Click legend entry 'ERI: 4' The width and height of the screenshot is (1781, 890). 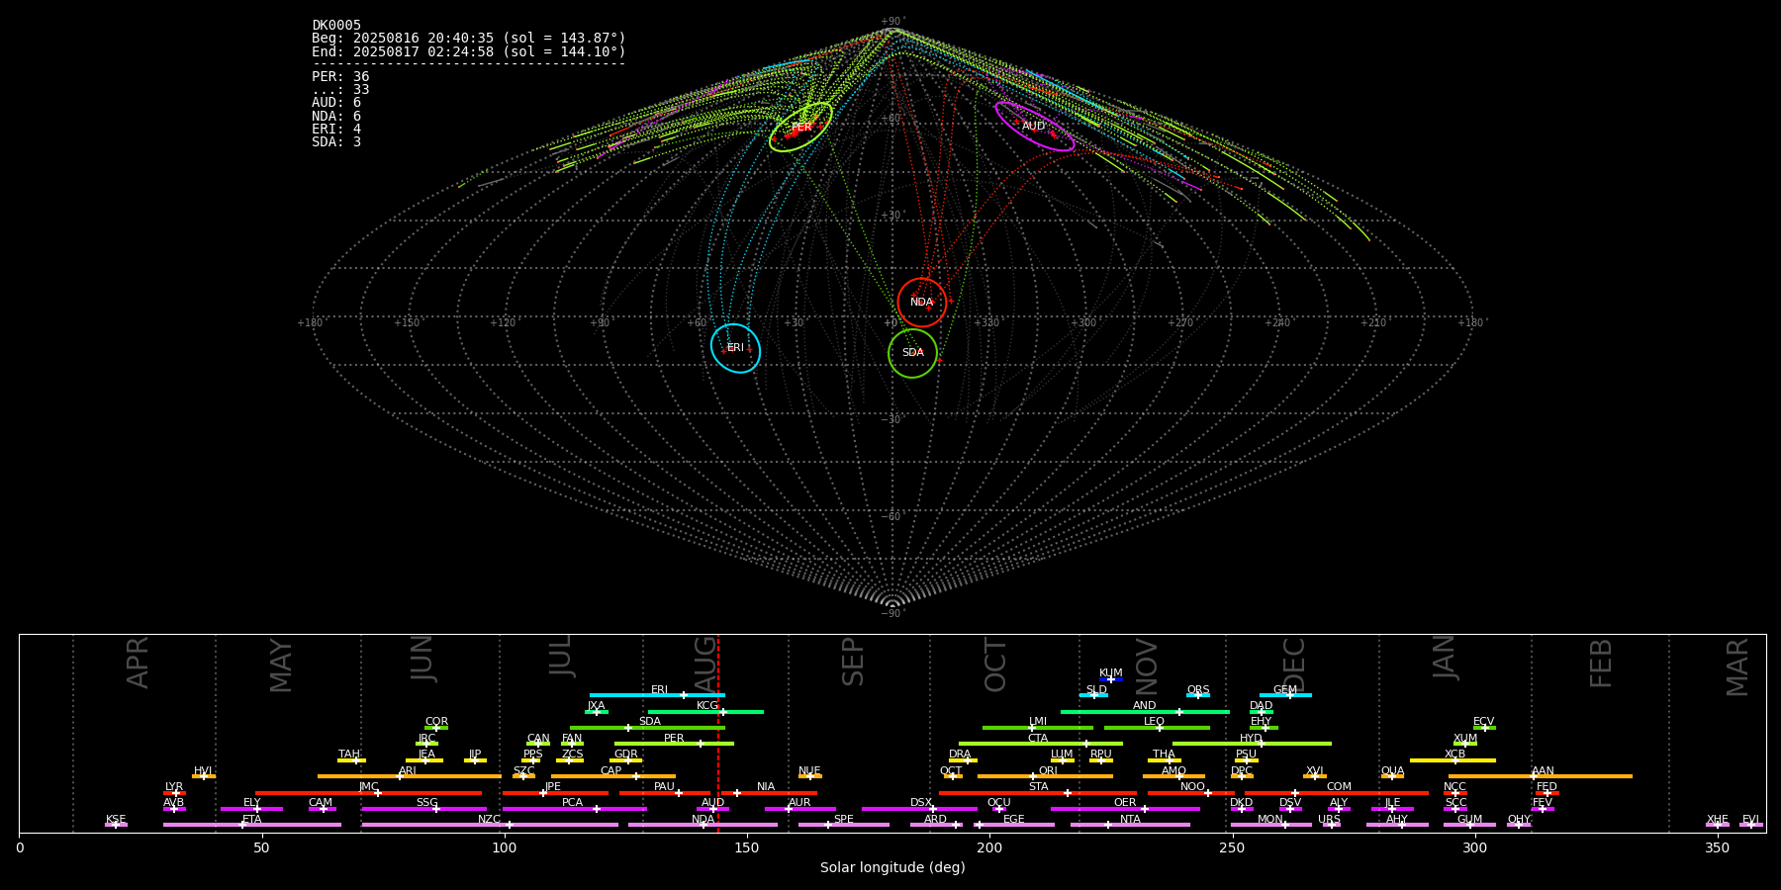pyautogui.click(x=336, y=130)
